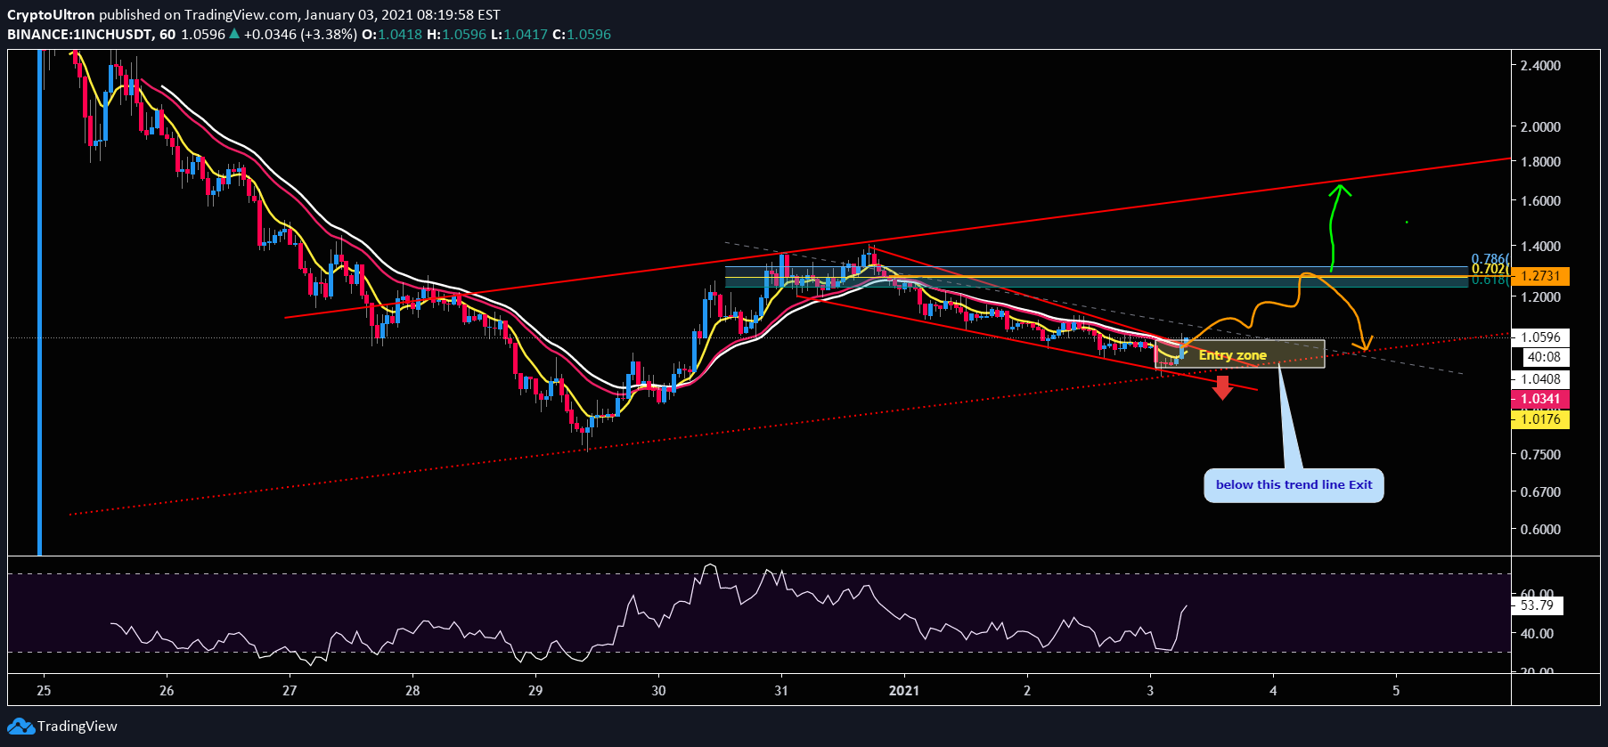The height and width of the screenshot is (747, 1608).
Task: Click the orange 1.2731 price tag
Action: pyautogui.click(x=1540, y=276)
